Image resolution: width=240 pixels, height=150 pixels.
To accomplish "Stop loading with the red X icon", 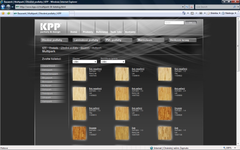I will 192,7.
